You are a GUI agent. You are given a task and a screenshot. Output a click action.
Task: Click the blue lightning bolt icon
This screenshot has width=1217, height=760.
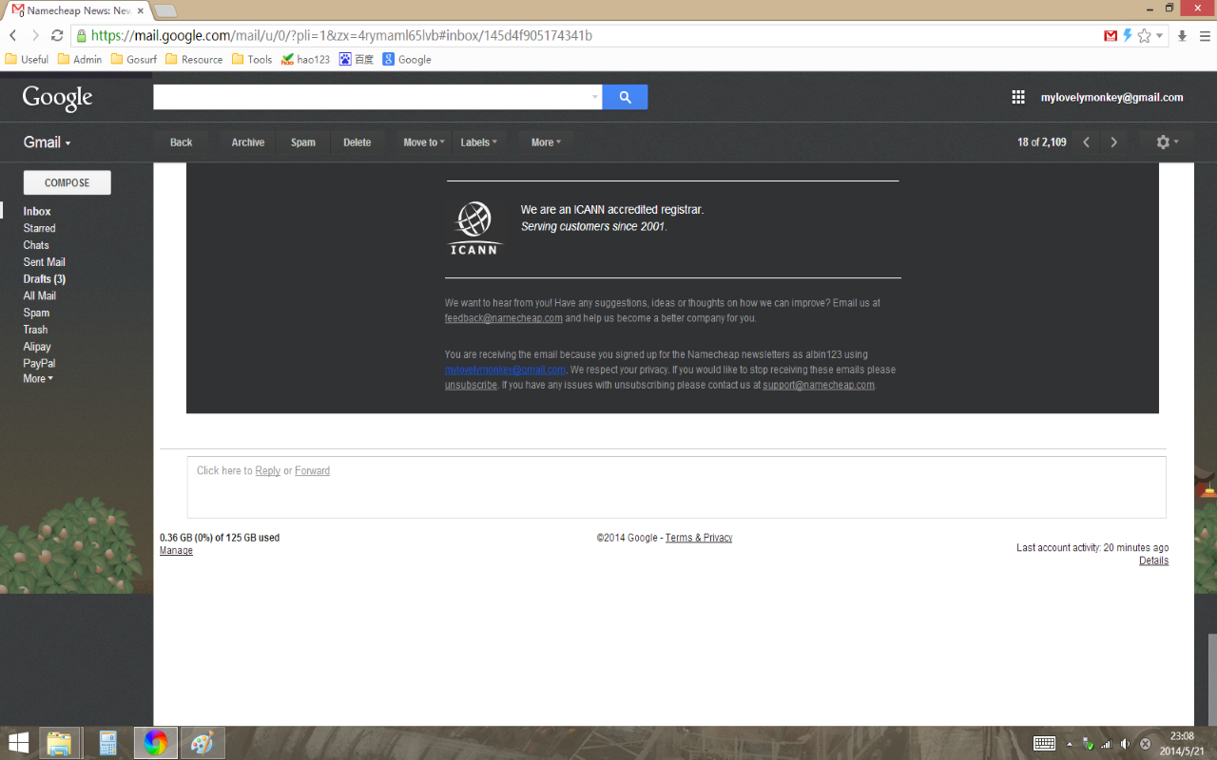pos(1128,35)
